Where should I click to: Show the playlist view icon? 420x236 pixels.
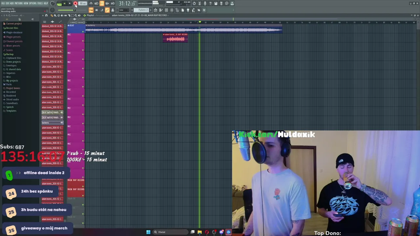[x=156, y=10]
